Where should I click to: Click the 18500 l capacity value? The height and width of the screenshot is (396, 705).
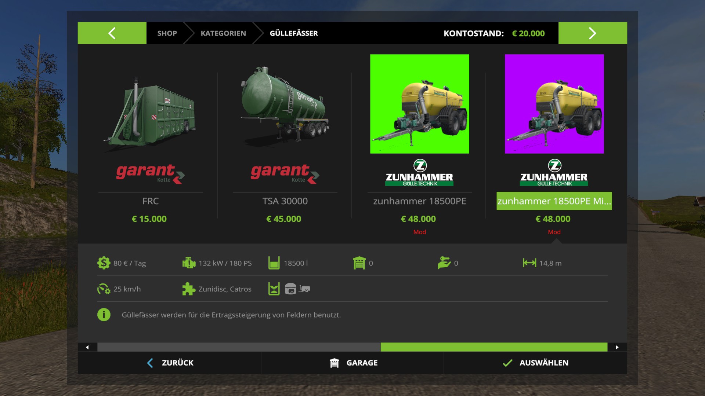tap(296, 263)
